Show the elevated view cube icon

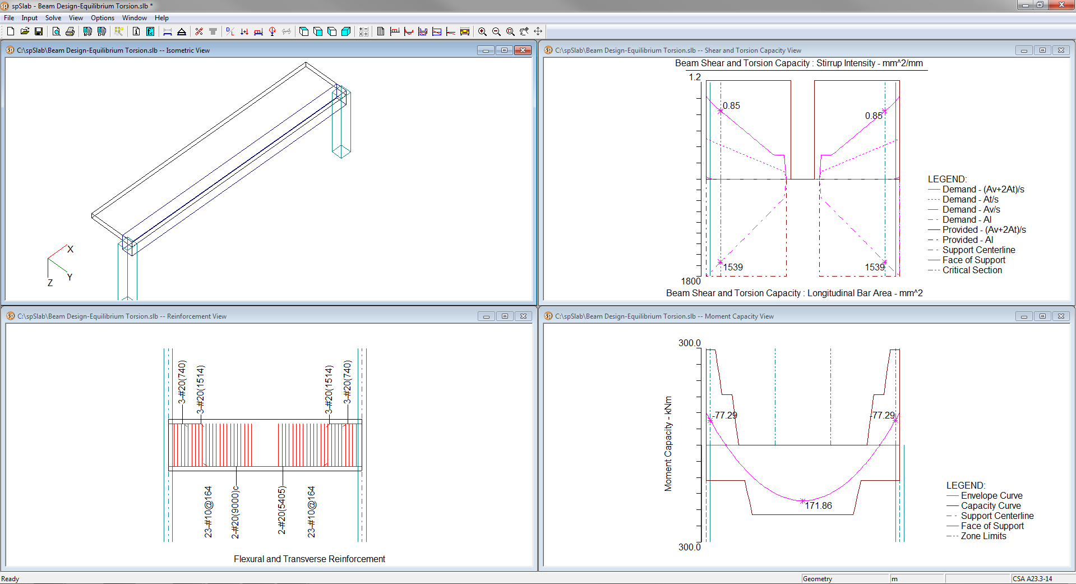[x=318, y=31]
